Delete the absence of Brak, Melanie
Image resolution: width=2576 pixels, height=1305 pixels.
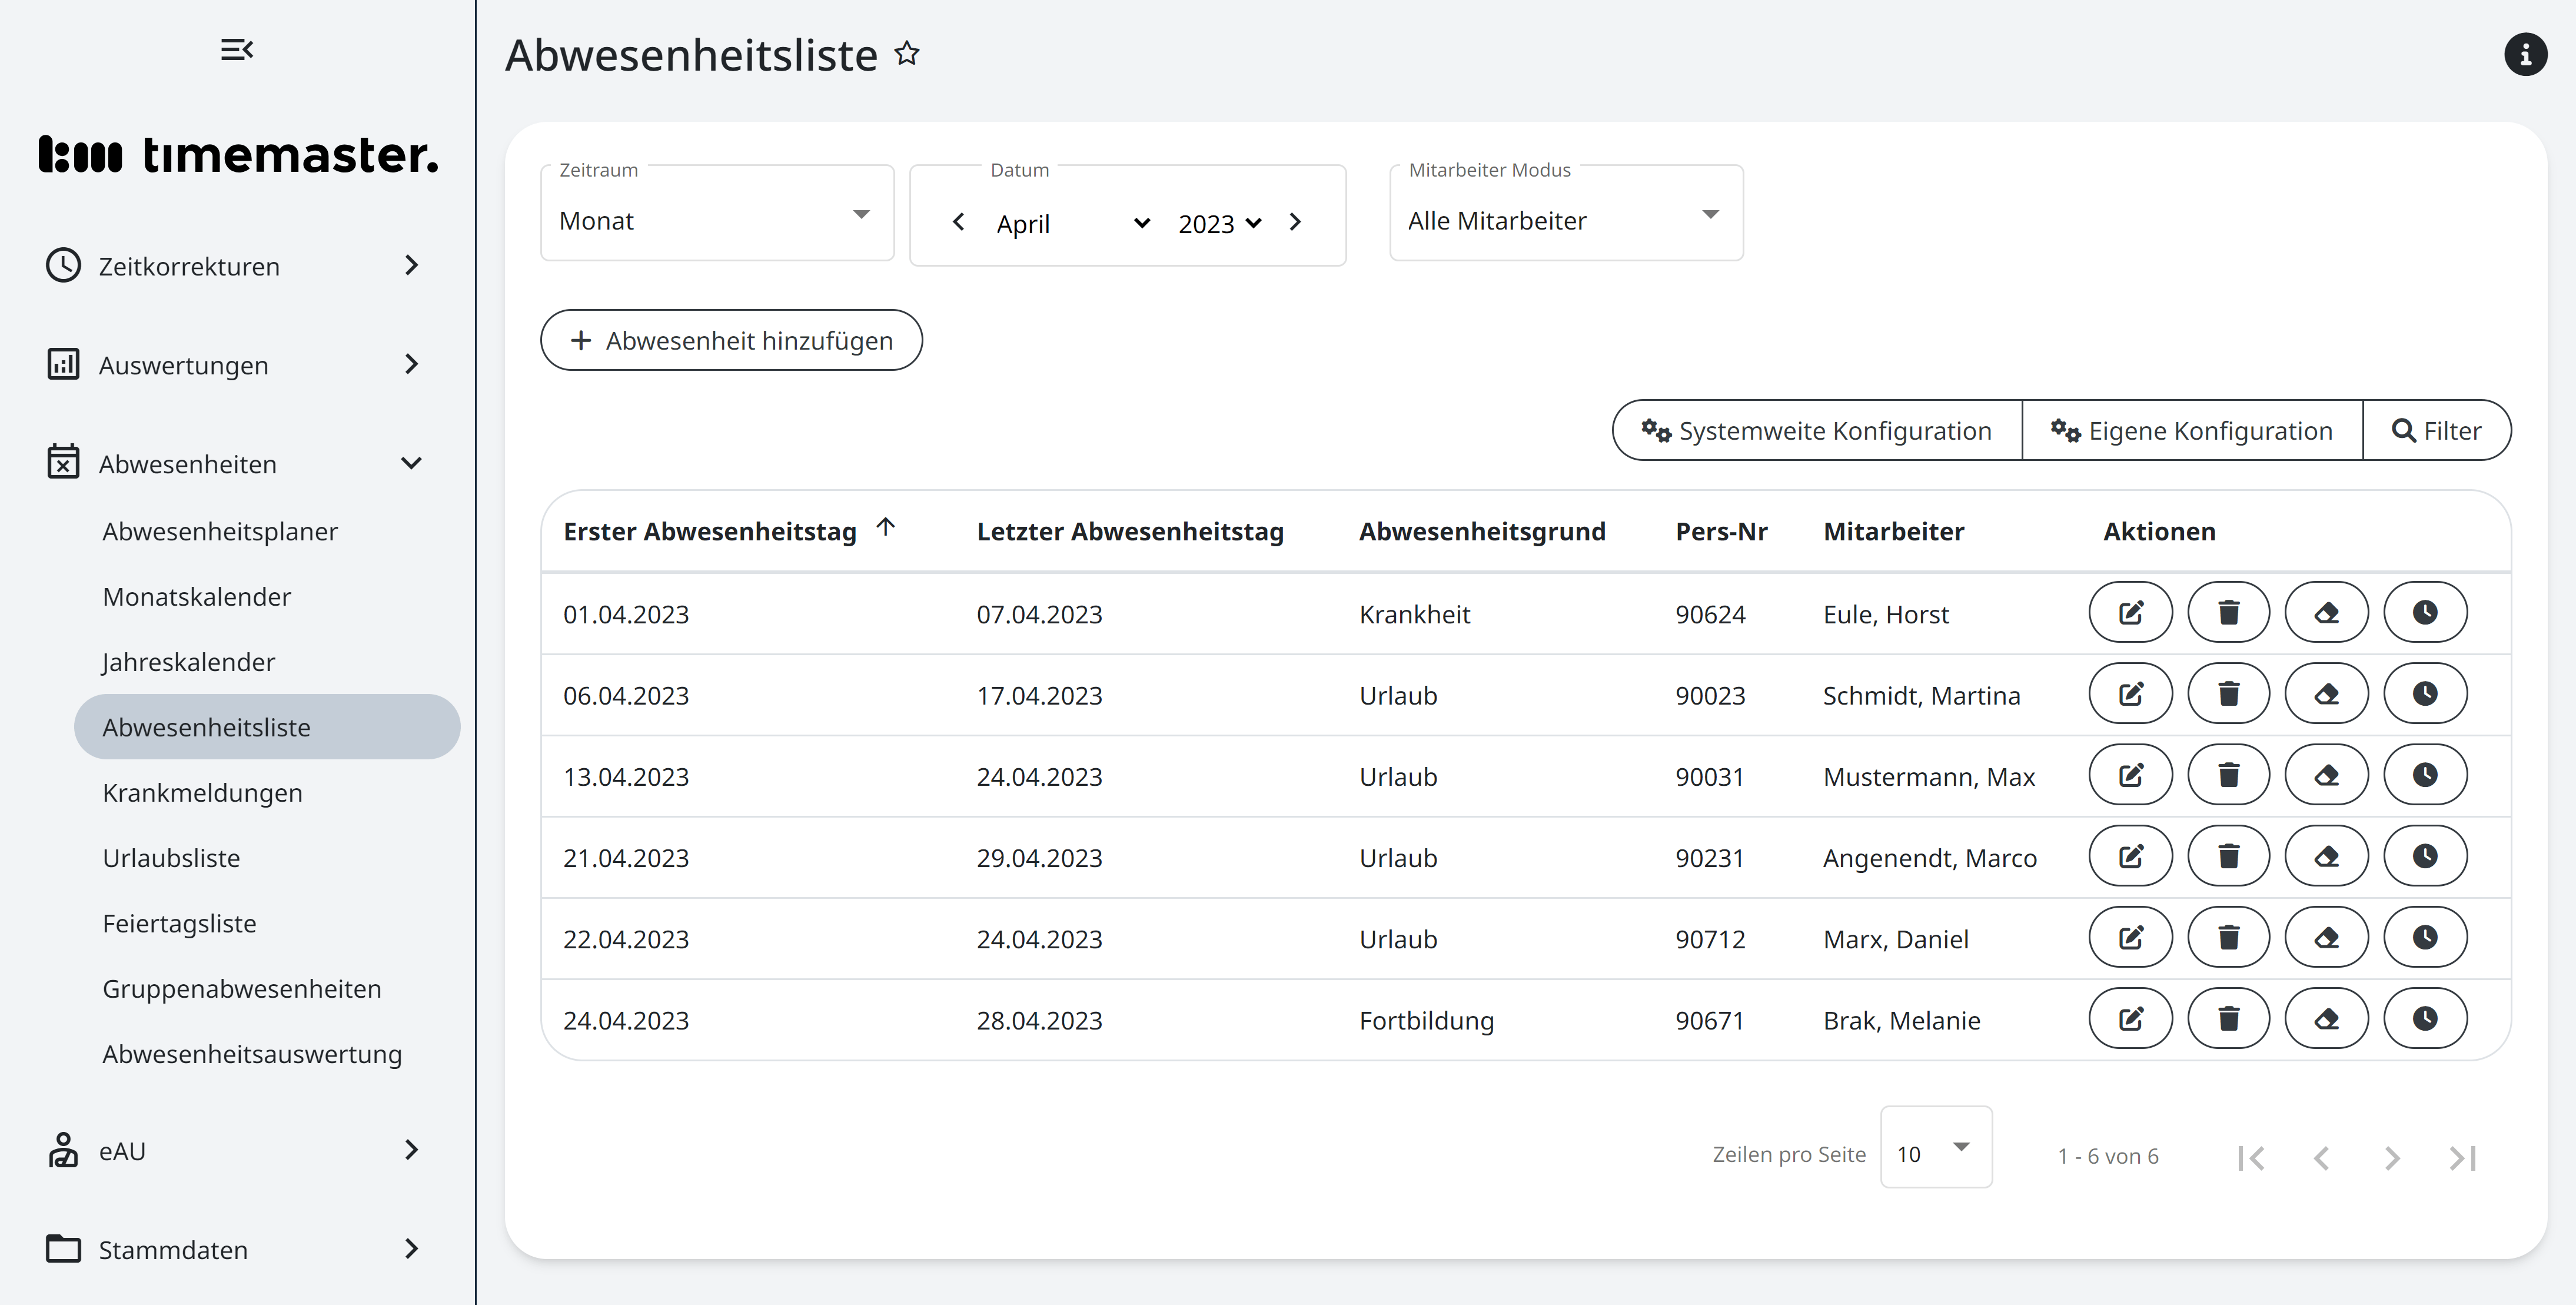click(x=2228, y=1019)
